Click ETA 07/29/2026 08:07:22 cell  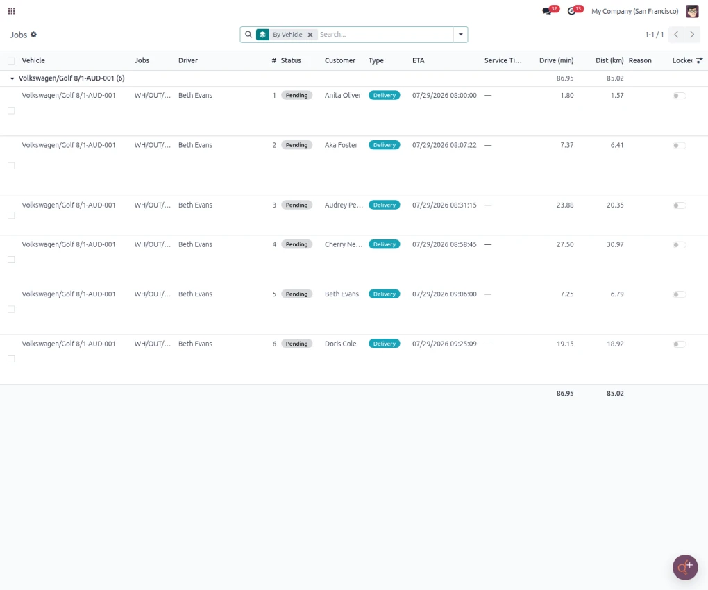[x=444, y=145]
